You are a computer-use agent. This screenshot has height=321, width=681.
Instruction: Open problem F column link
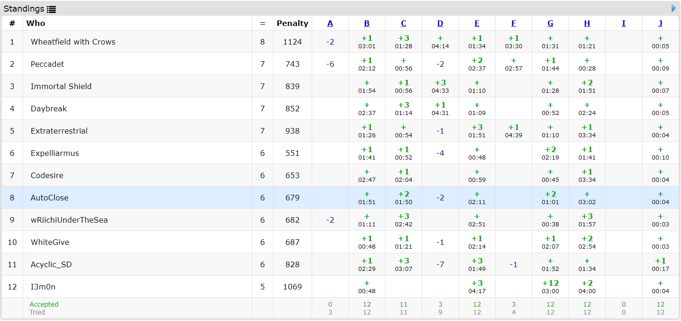[x=513, y=23]
